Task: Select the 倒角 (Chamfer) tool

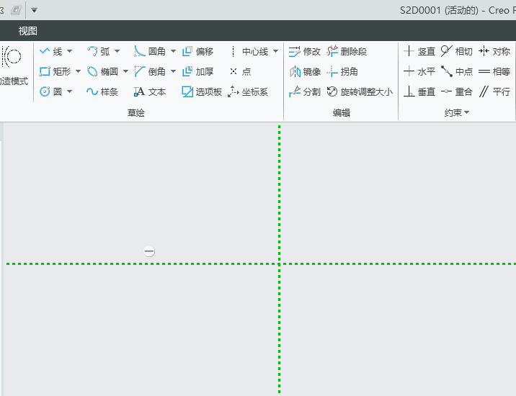Action: tap(150, 71)
